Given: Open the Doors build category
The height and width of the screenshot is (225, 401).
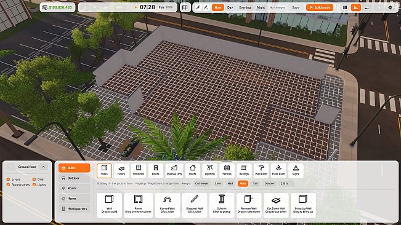Looking at the screenshot, I should click(155, 170).
